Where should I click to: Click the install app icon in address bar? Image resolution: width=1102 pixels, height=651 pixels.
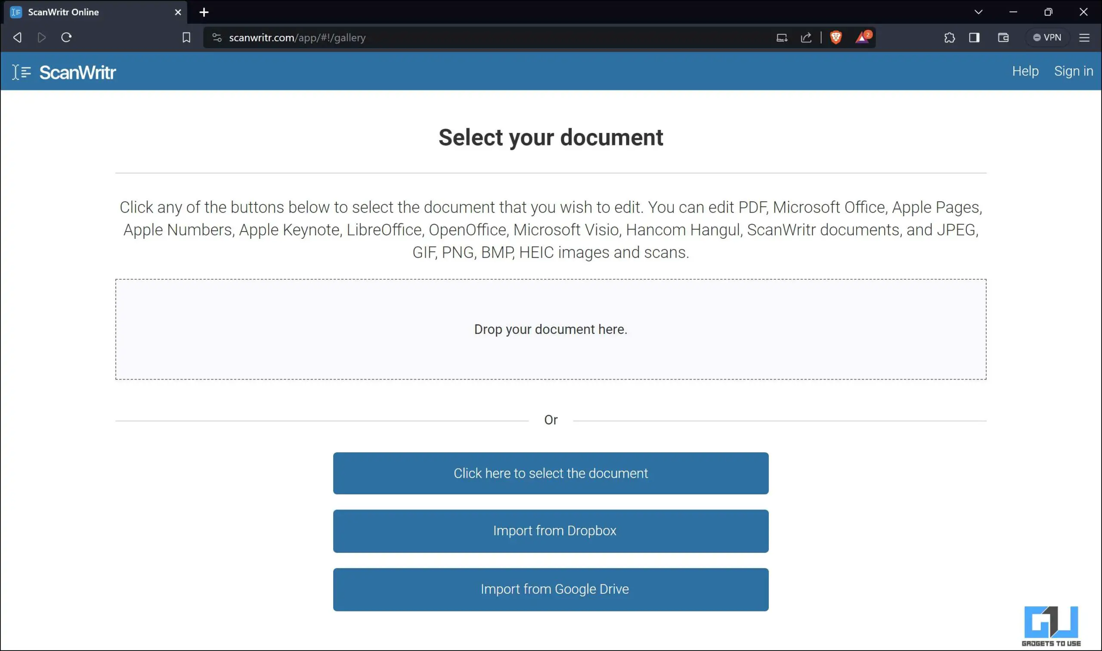pos(782,38)
